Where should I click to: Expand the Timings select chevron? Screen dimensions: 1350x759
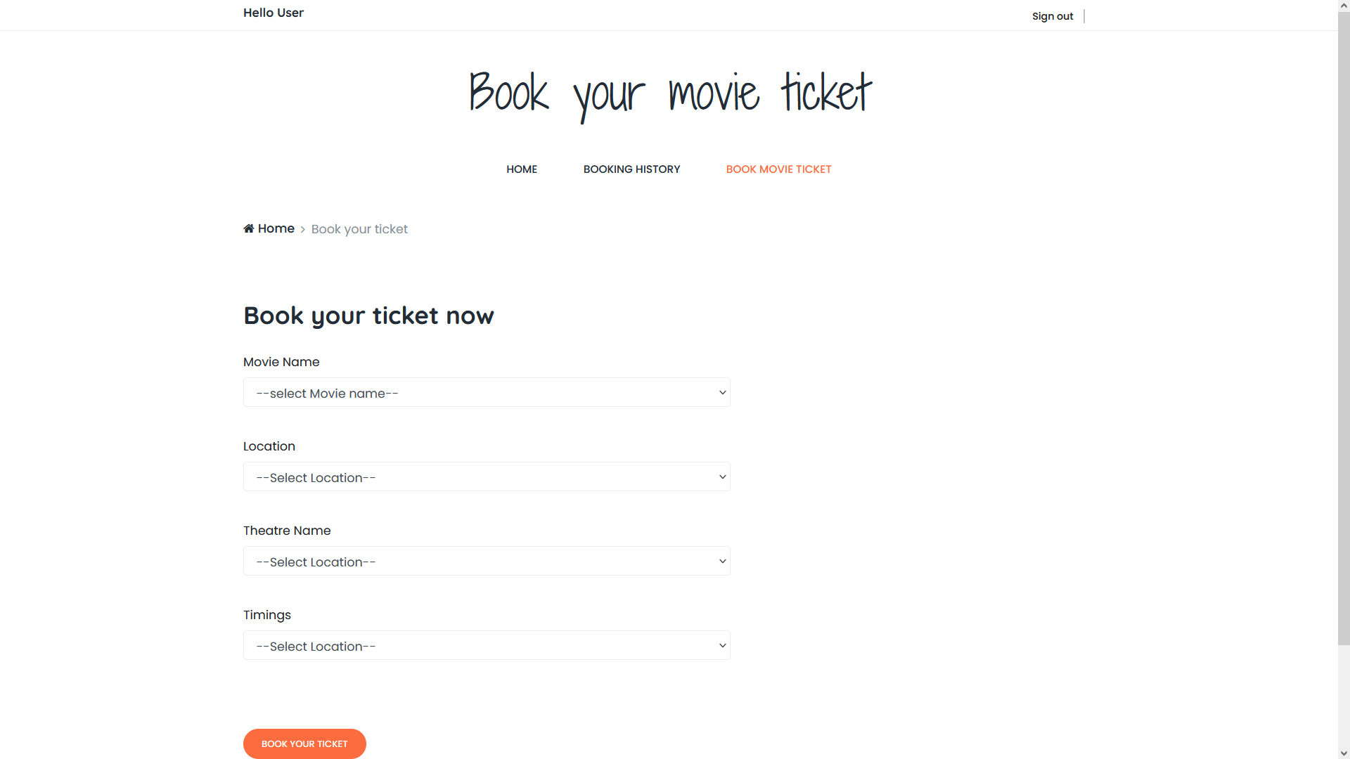click(721, 645)
